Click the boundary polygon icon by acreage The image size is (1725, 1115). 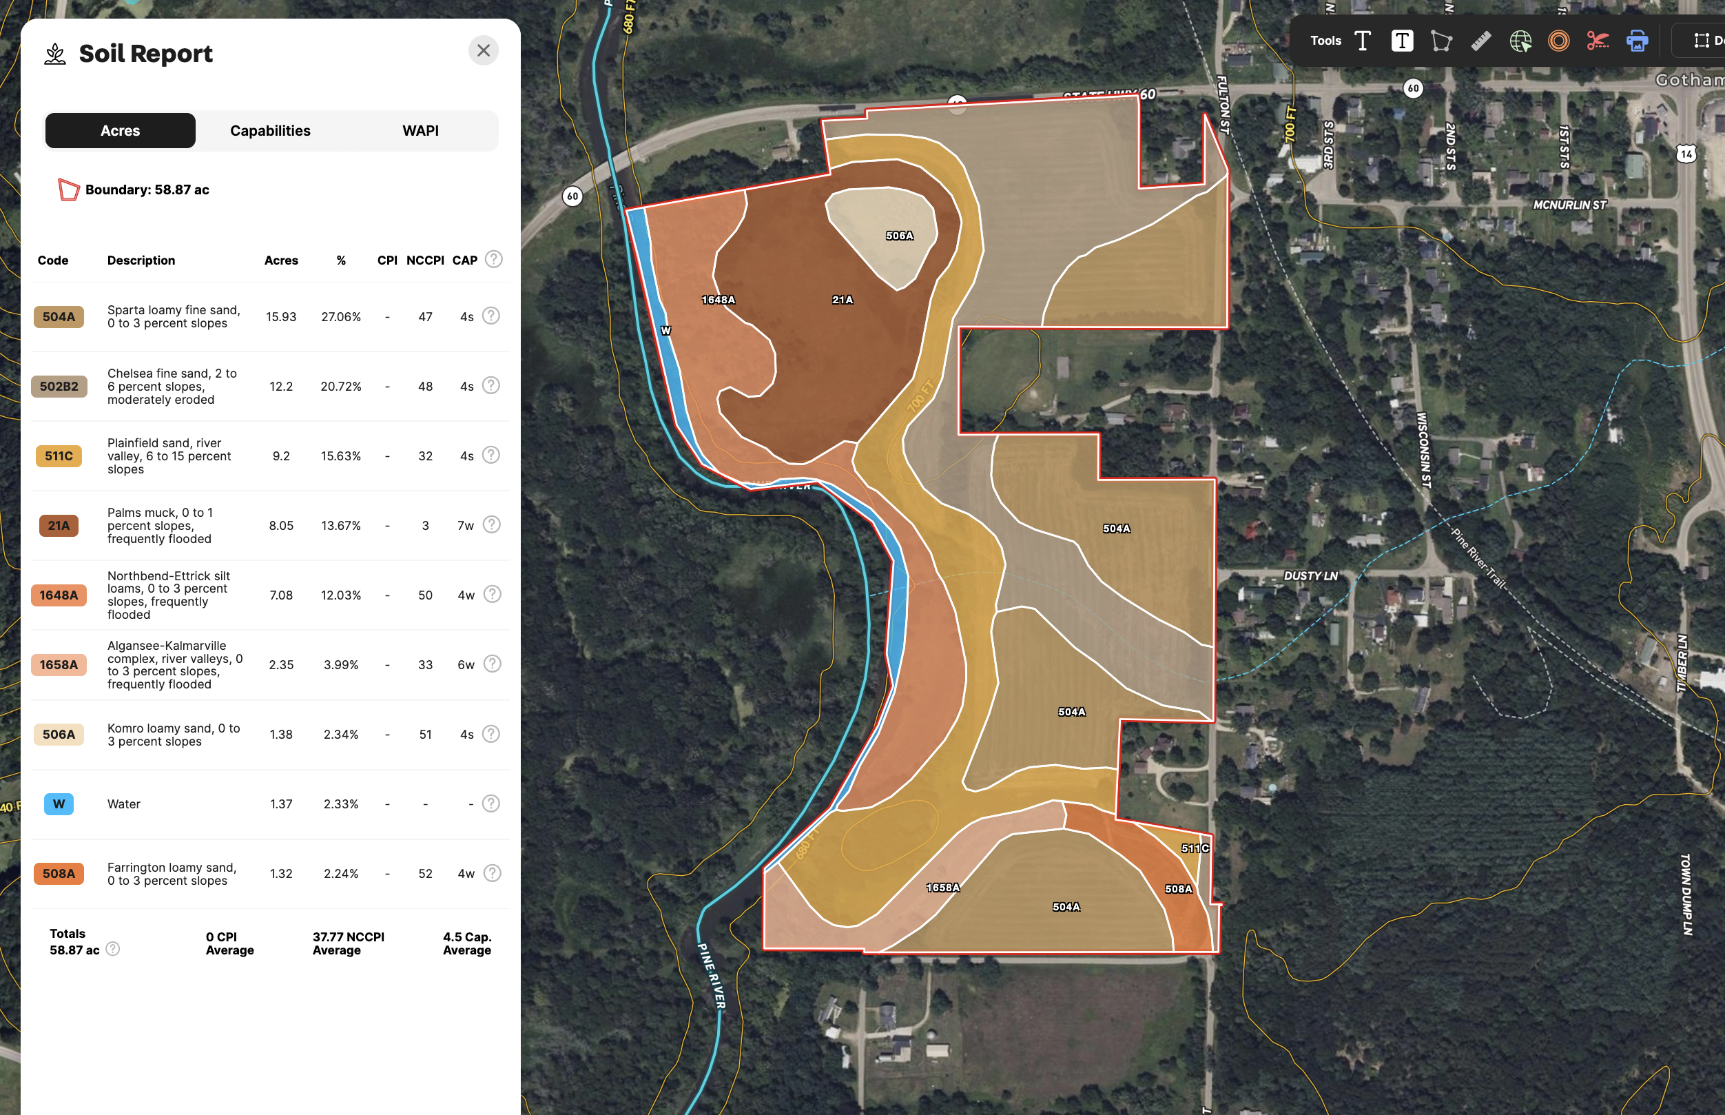click(68, 190)
